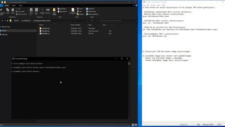
Task: Maximize the Command Prompt window
Action: point(122,59)
